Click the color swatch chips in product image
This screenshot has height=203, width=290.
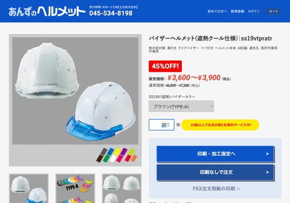[x=117, y=155]
